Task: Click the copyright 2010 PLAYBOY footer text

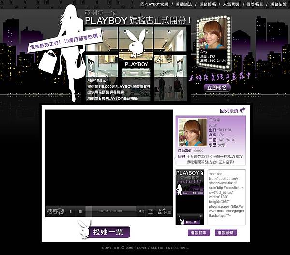Action: pyautogui.click(x=145, y=248)
